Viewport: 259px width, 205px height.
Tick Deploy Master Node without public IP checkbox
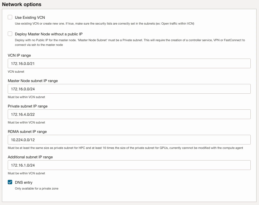(10, 34)
